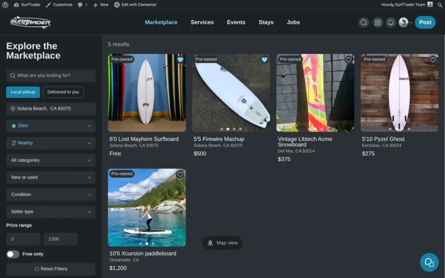Open the Vintage Libtech Acme Snowboard photo

click(315, 93)
